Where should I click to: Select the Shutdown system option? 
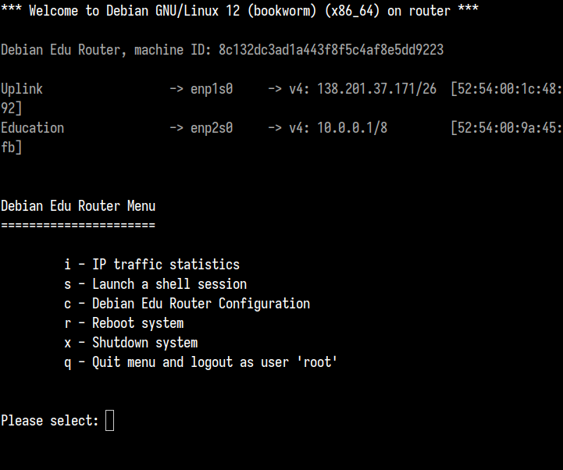point(131,343)
